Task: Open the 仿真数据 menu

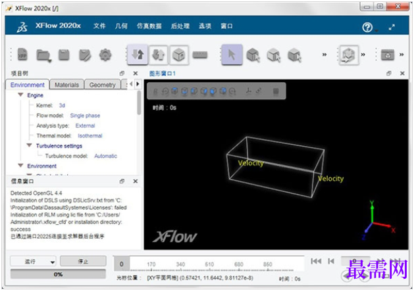Action: coord(149,26)
